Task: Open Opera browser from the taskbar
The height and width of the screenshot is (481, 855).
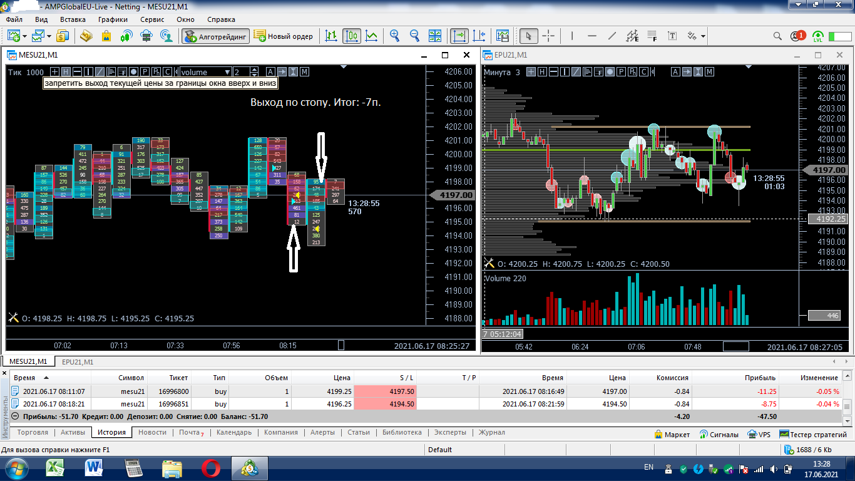Action: (x=210, y=467)
